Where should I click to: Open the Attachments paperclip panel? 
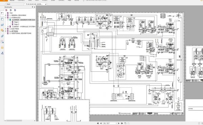pos(2,36)
